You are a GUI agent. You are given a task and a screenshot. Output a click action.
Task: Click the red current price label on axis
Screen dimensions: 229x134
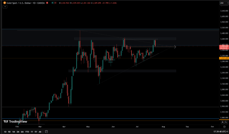pos(224,47)
